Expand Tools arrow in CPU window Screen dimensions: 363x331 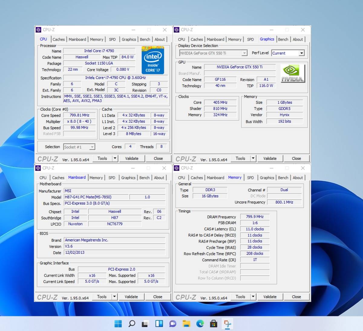(115, 158)
